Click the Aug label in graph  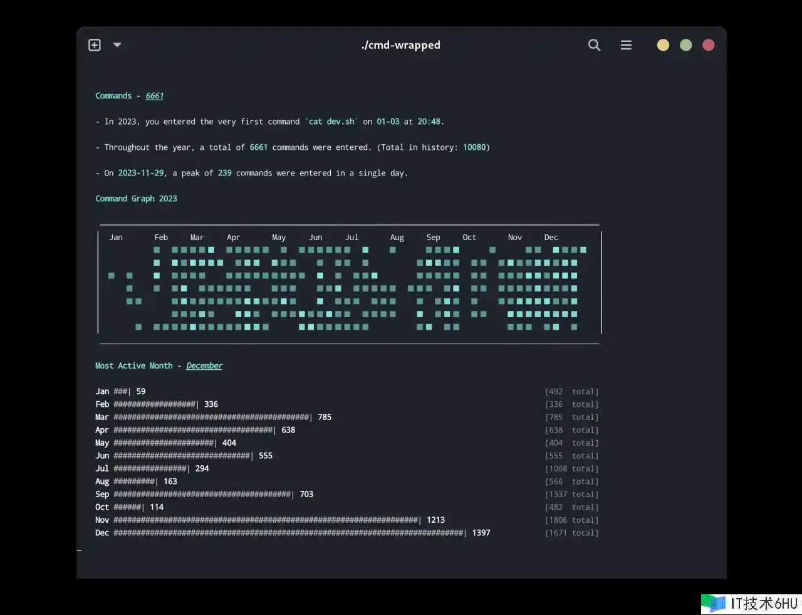pos(397,238)
